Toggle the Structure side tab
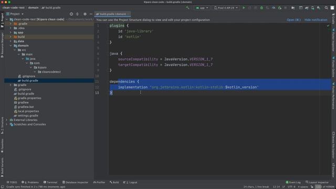The image size is (336, 189). (2, 125)
